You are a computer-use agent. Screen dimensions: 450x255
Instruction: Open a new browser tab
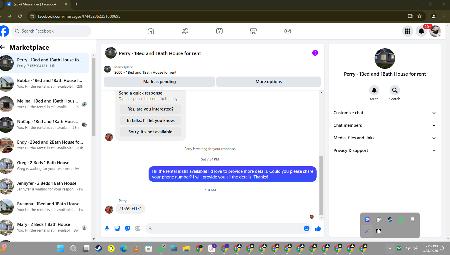[x=77, y=4]
